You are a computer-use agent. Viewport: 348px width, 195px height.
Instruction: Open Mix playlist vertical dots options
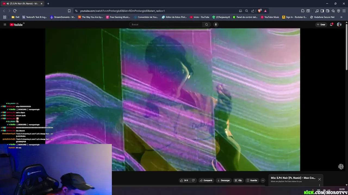tap(319, 185)
